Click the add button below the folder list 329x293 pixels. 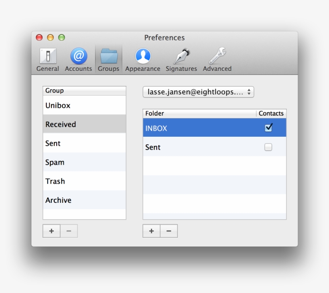coord(151,231)
